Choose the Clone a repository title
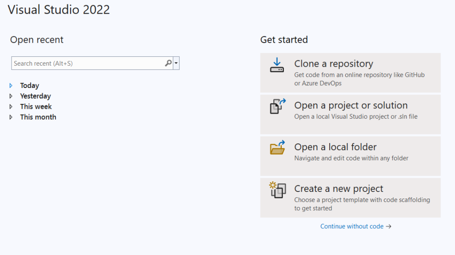This screenshot has width=455, height=255. pyautogui.click(x=333, y=64)
